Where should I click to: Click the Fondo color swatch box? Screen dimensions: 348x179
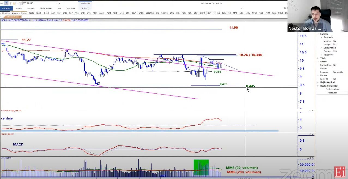pyautogui.click(x=340, y=69)
